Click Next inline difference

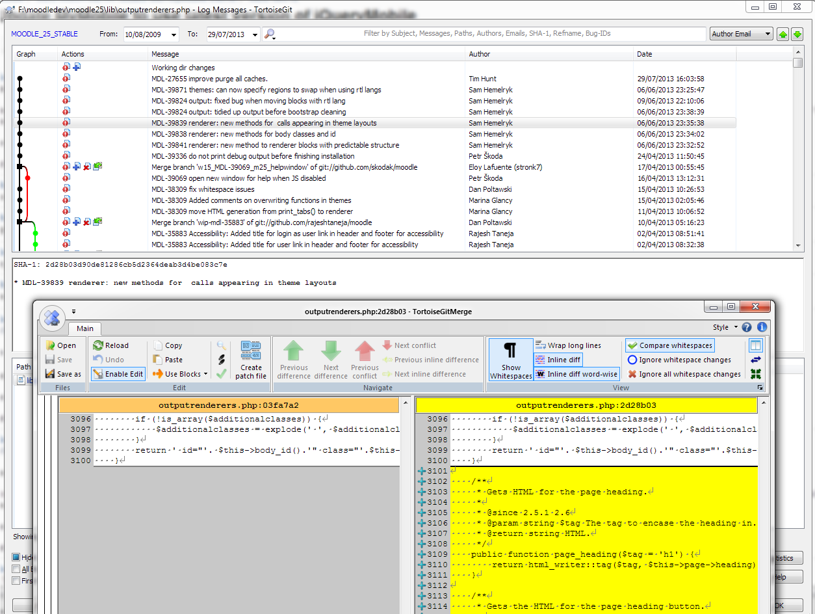(424, 374)
